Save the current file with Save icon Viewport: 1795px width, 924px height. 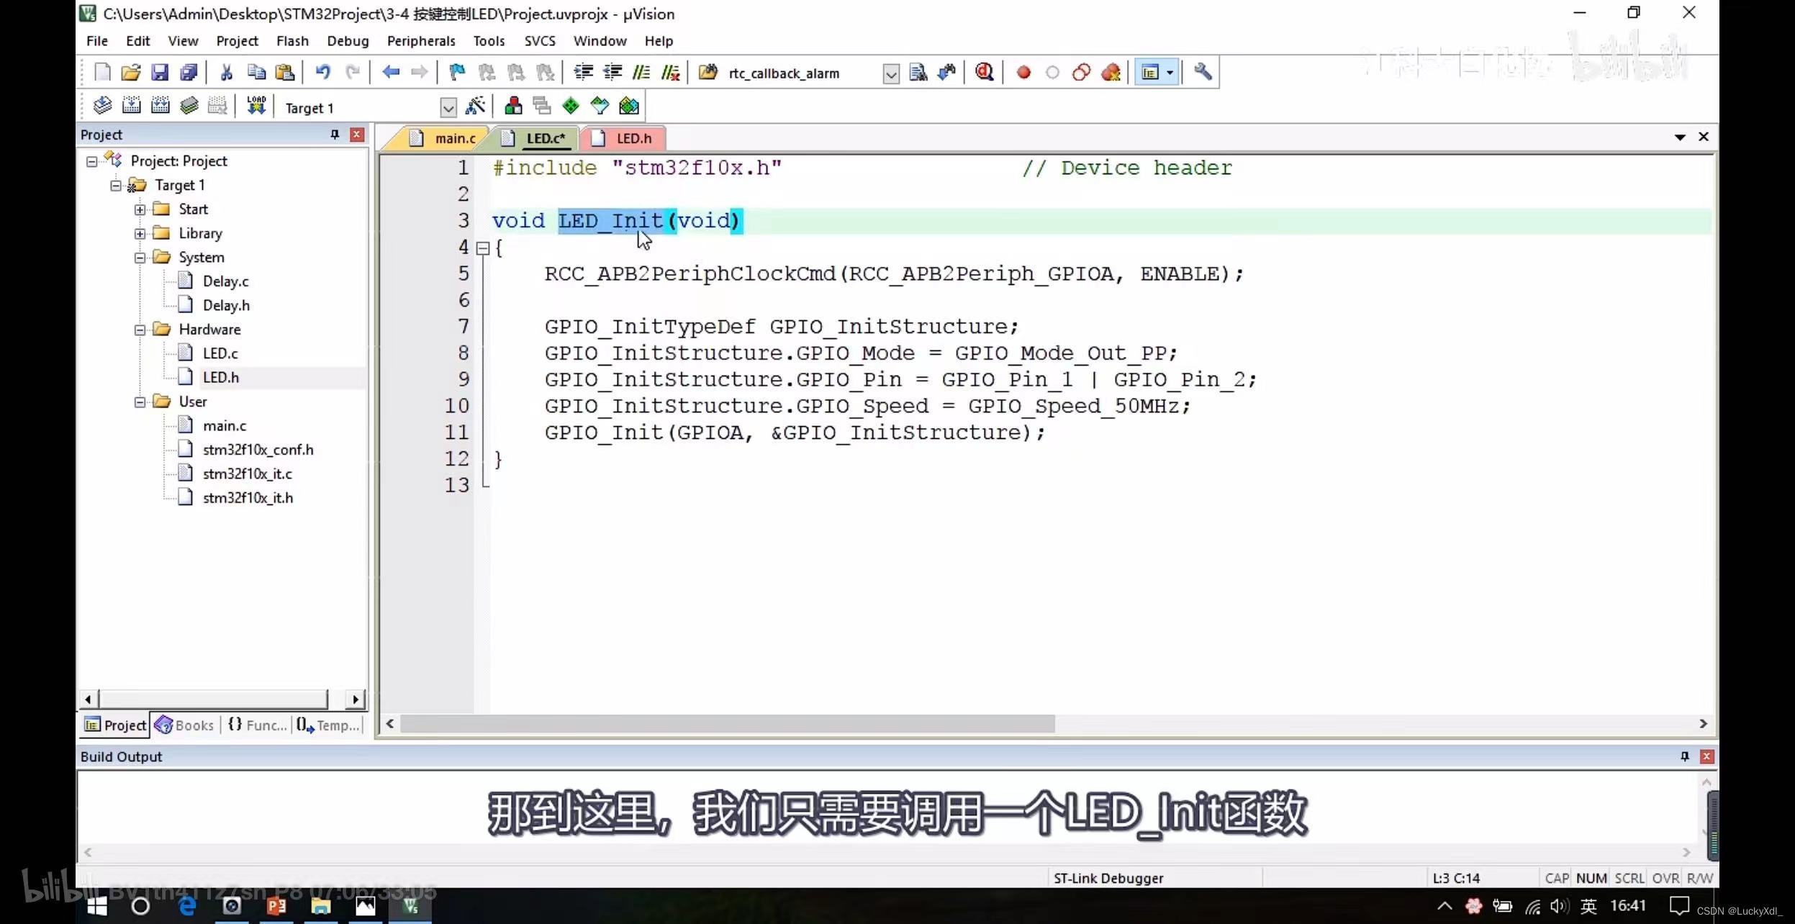coord(159,72)
